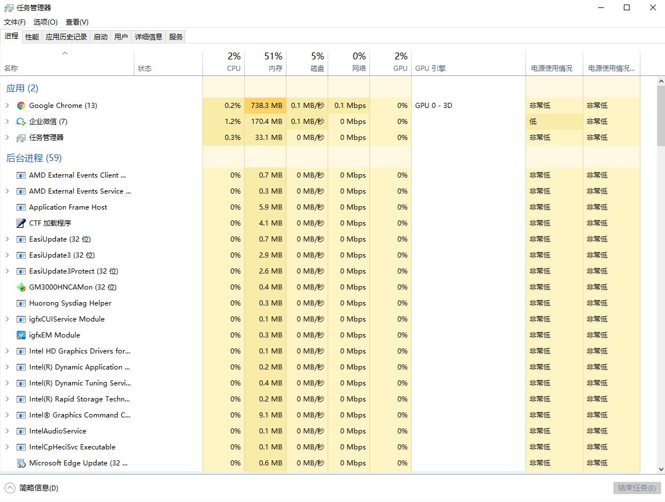Viewport: 665px width, 502px height.
Task: Click the Google Chrome process icon
Action: [x=20, y=105]
